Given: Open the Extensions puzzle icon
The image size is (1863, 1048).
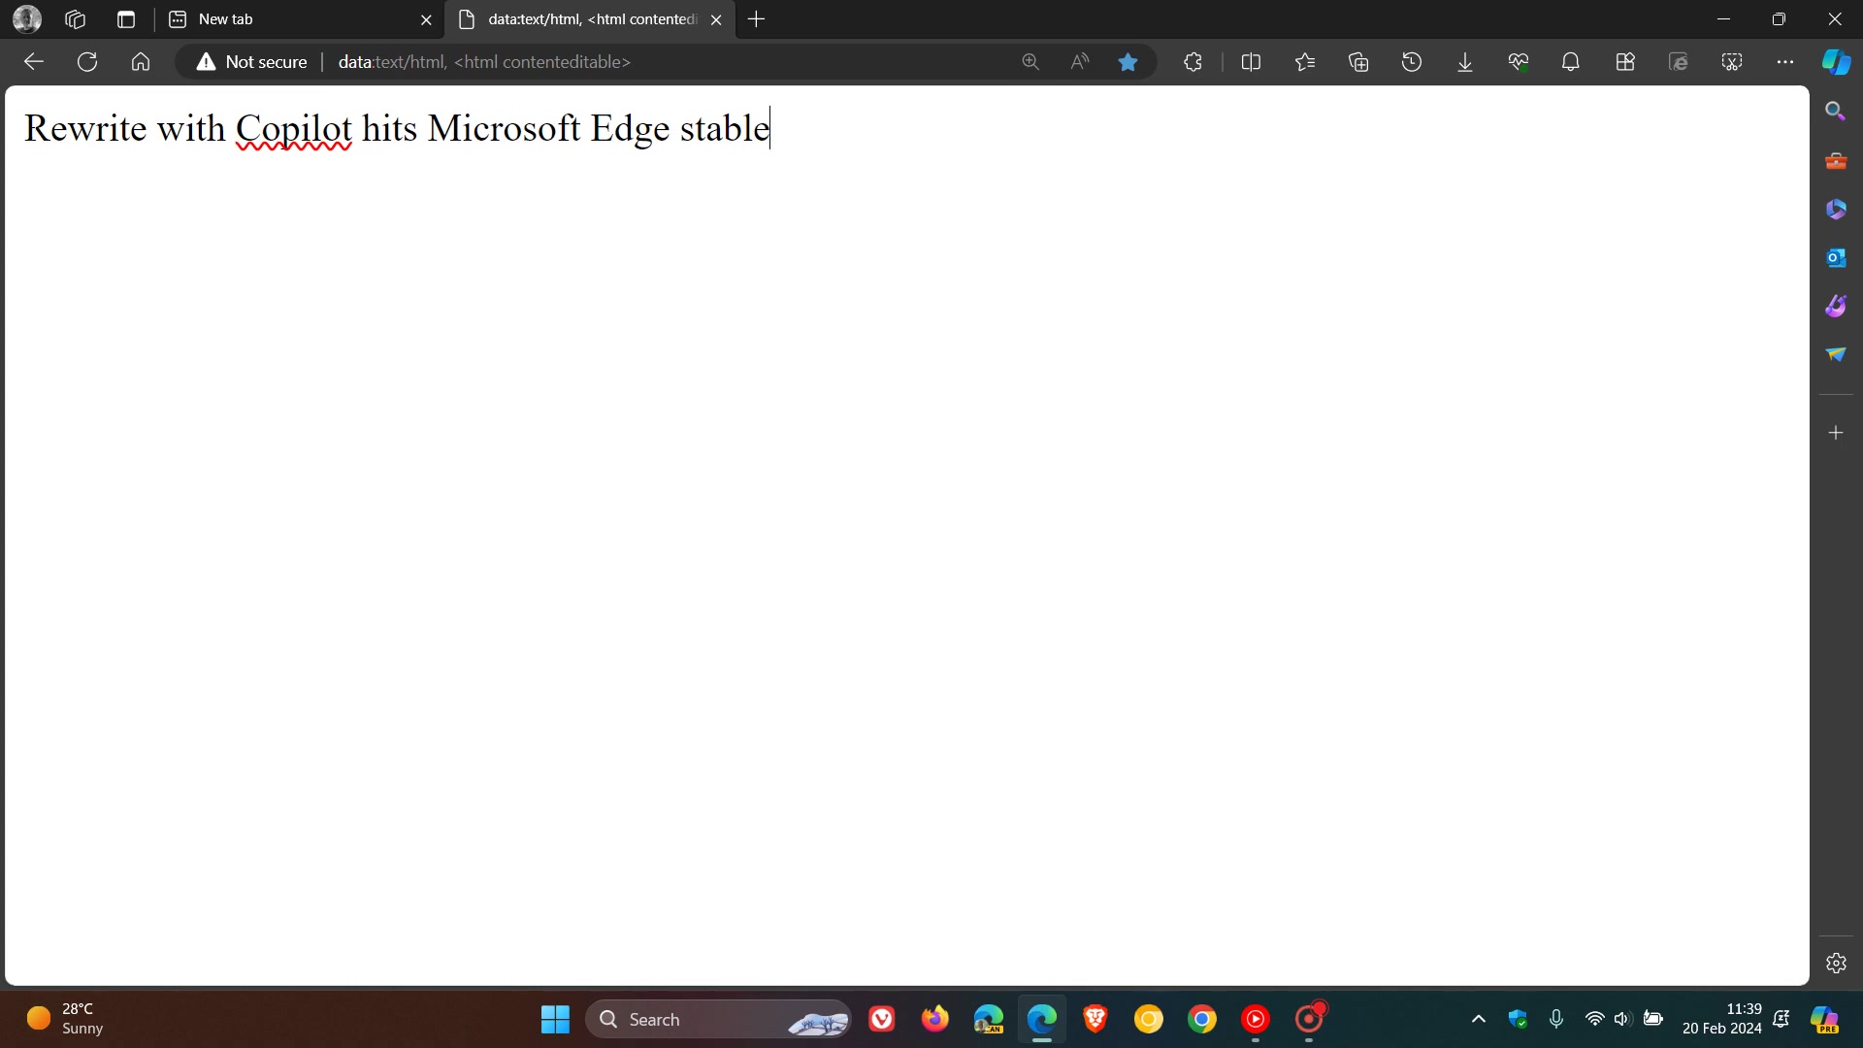Looking at the screenshot, I should [1193, 62].
